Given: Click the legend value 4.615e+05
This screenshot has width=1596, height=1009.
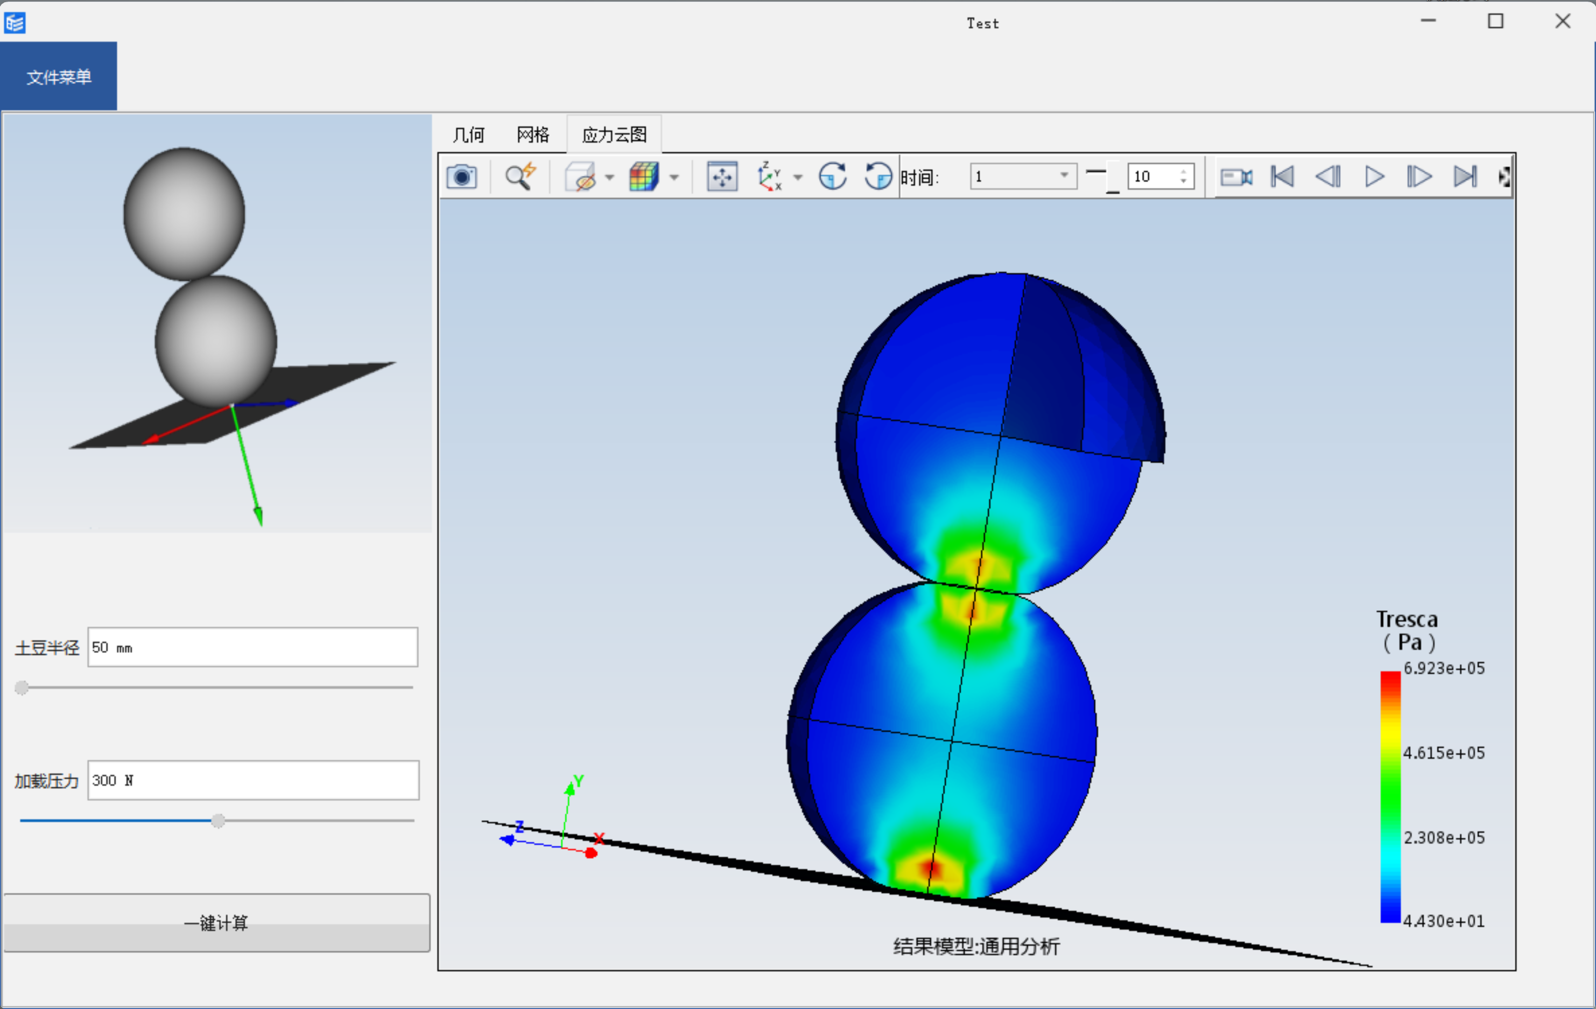Looking at the screenshot, I should 1444,753.
